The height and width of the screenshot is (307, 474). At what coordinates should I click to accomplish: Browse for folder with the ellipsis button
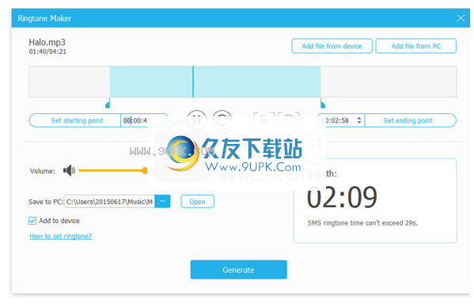[x=163, y=201]
